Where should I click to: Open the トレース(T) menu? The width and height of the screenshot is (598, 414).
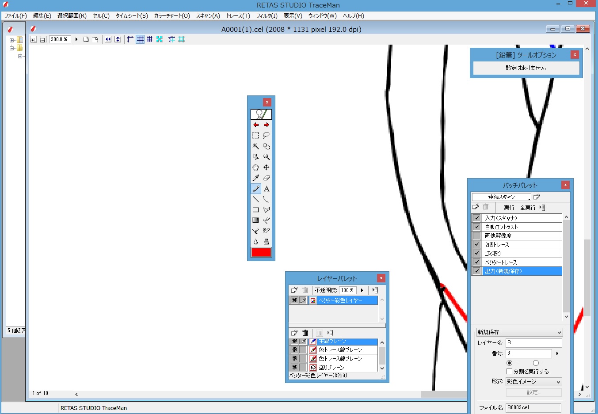click(238, 16)
